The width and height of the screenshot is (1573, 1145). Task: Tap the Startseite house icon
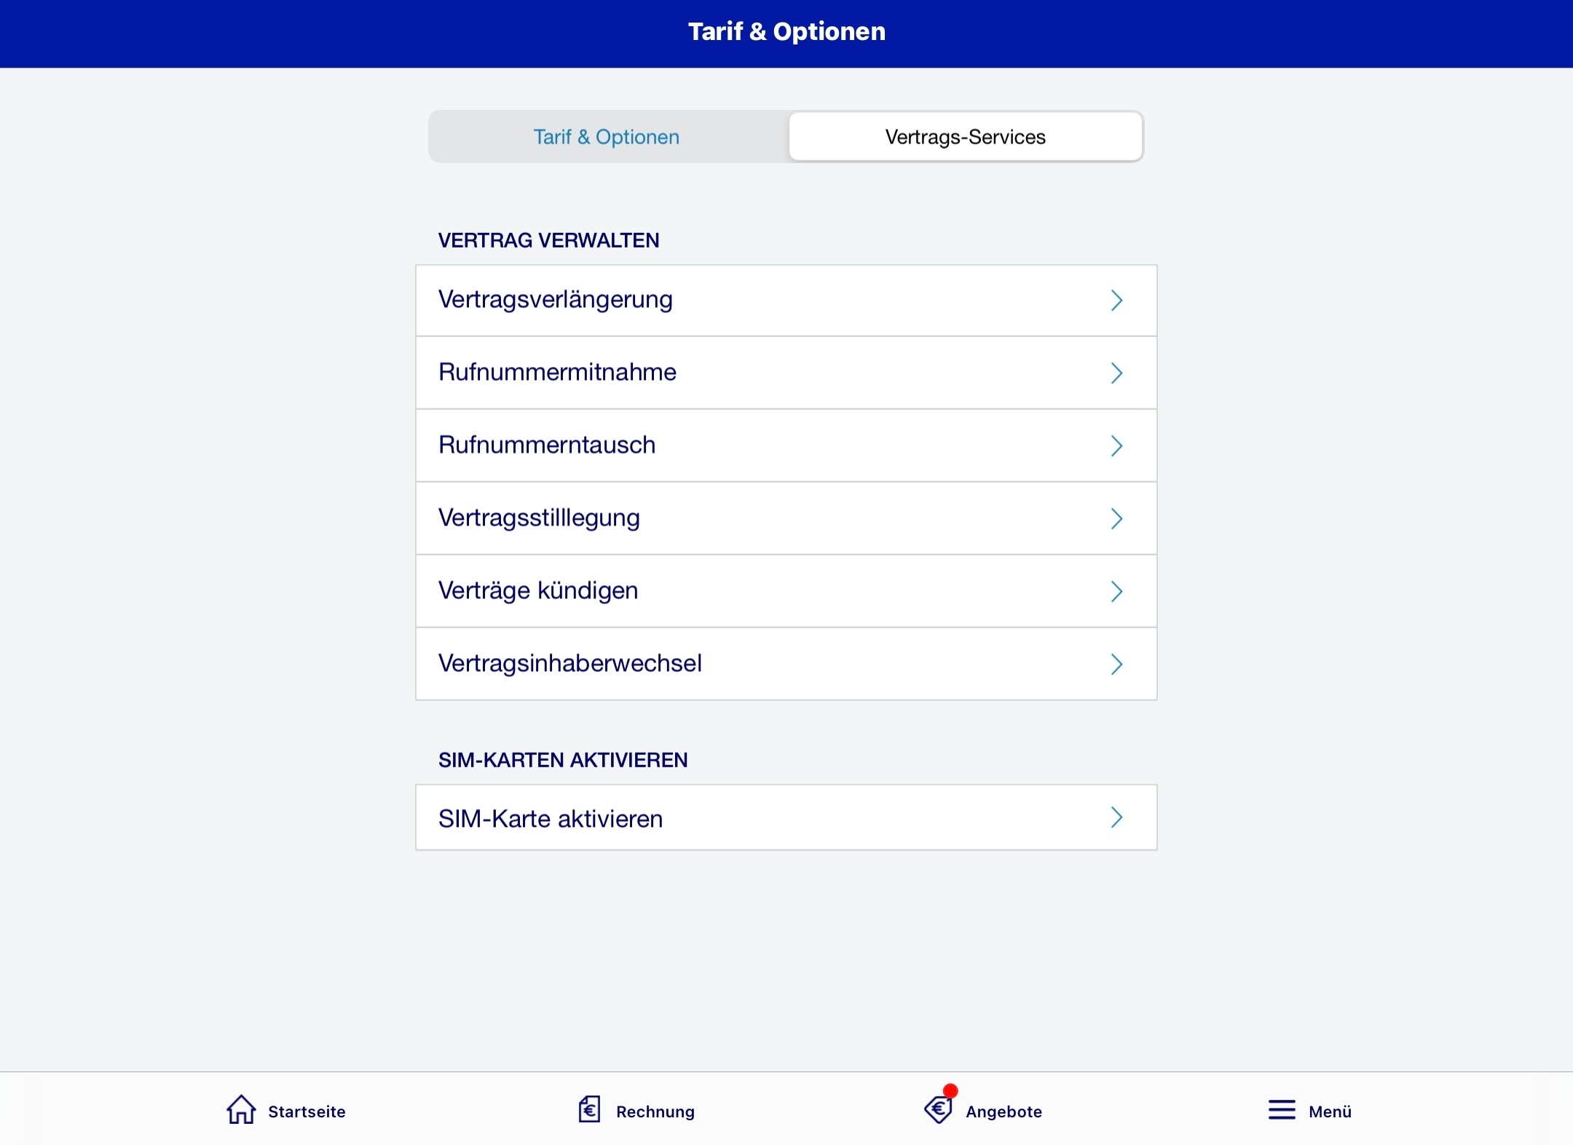(x=241, y=1110)
